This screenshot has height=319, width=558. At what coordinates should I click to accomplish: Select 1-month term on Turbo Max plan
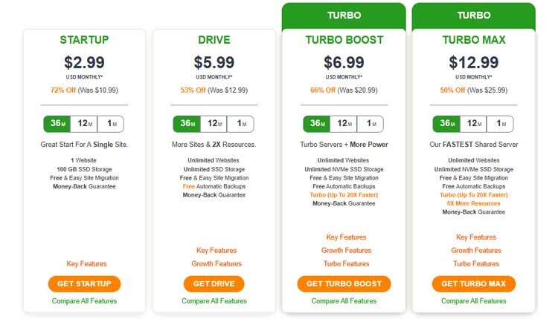coord(501,123)
